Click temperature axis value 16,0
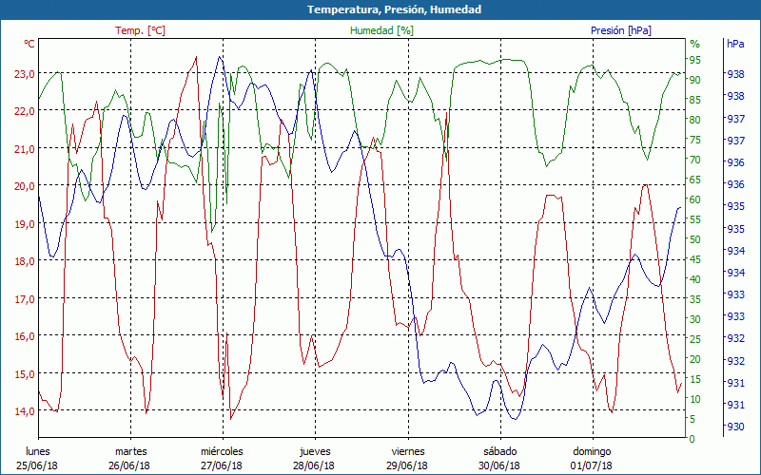761x475 pixels. coord(26,336)
